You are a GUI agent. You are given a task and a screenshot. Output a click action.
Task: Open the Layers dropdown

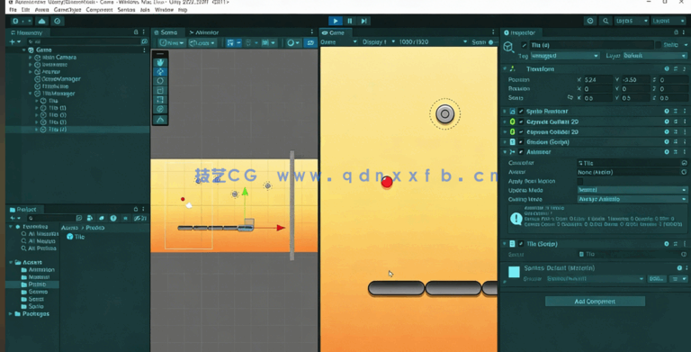tap(631, 21)
